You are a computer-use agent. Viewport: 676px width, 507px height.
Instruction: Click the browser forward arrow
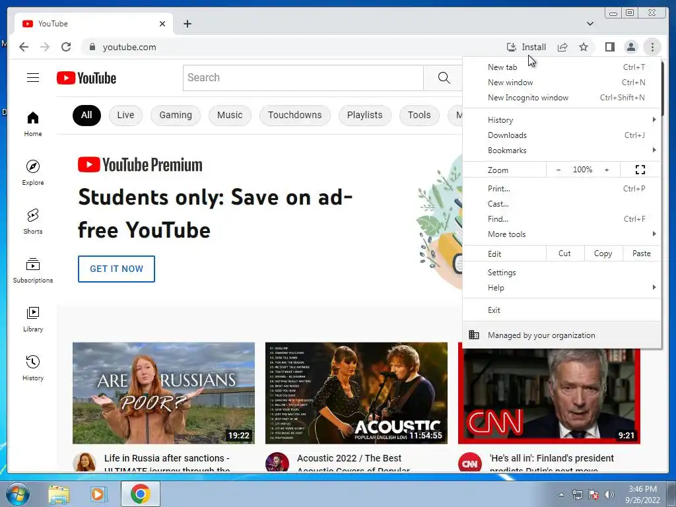45,47
